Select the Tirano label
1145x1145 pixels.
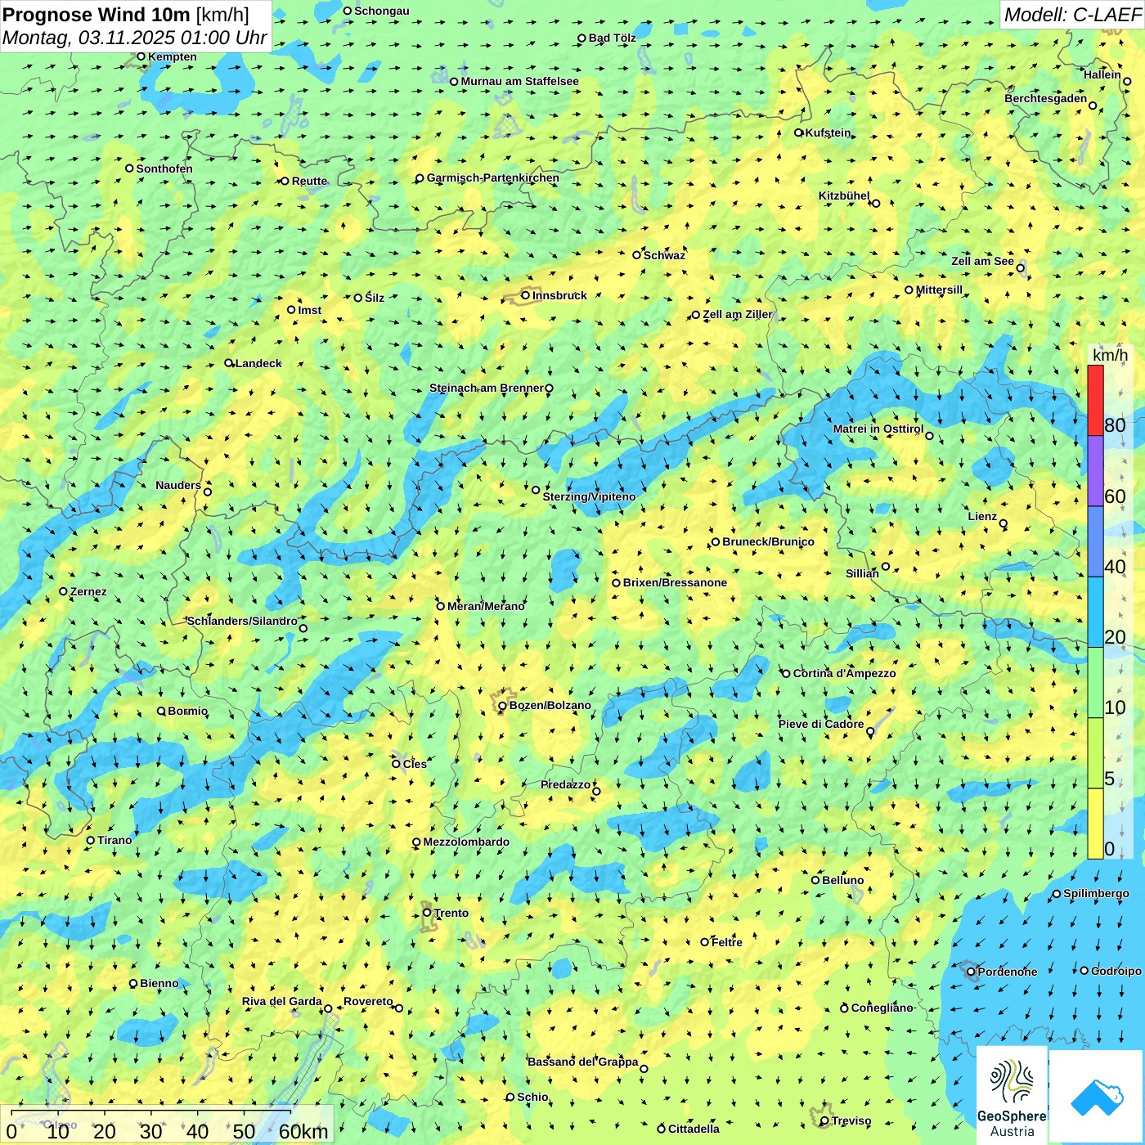tap(114, 840)
